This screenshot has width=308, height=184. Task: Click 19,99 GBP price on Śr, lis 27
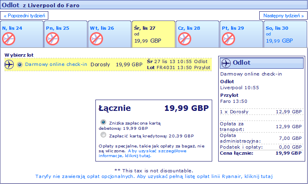tap(148, 41)
